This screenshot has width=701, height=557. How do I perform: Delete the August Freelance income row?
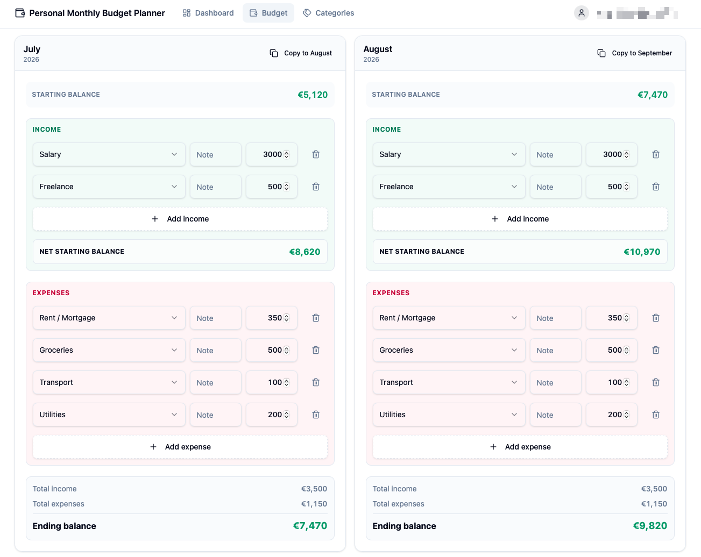click(x=656, y=187)
